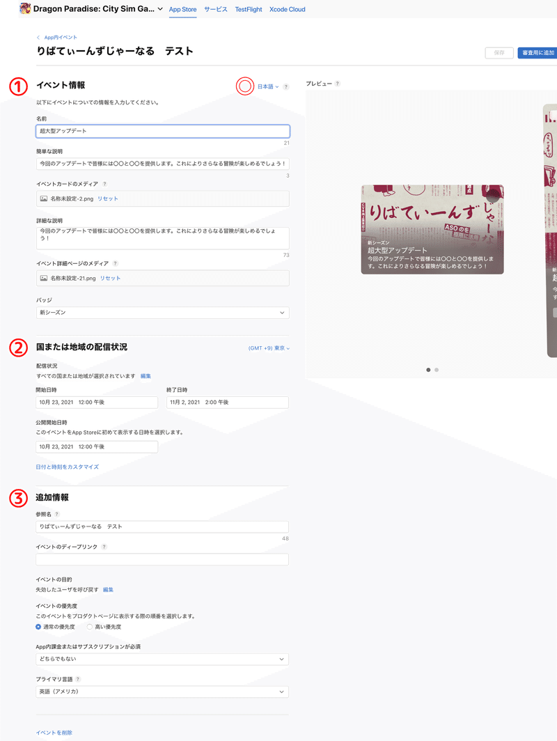Click image icon for 名称未設定-21.png

pos(43,279)
